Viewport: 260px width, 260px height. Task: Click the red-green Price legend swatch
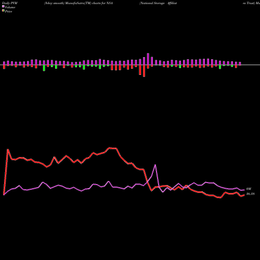[3, 10]
